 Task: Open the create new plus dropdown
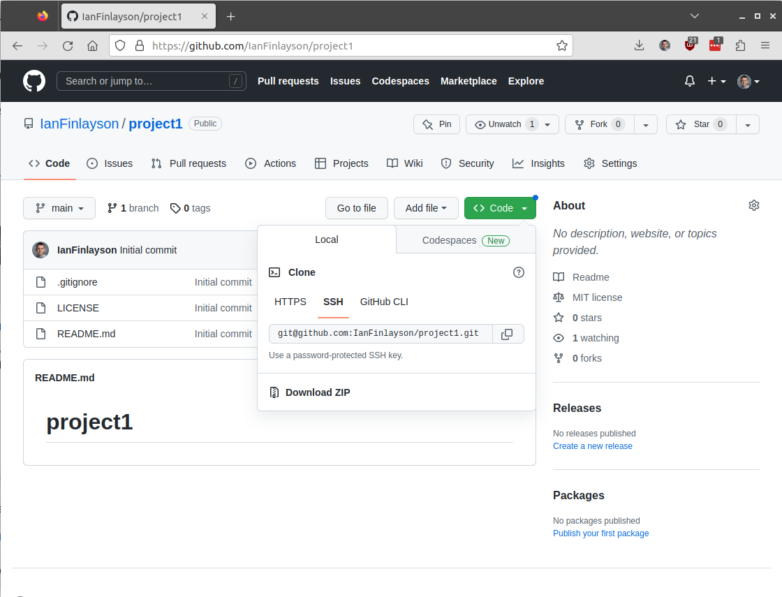[x=716, y=81]
